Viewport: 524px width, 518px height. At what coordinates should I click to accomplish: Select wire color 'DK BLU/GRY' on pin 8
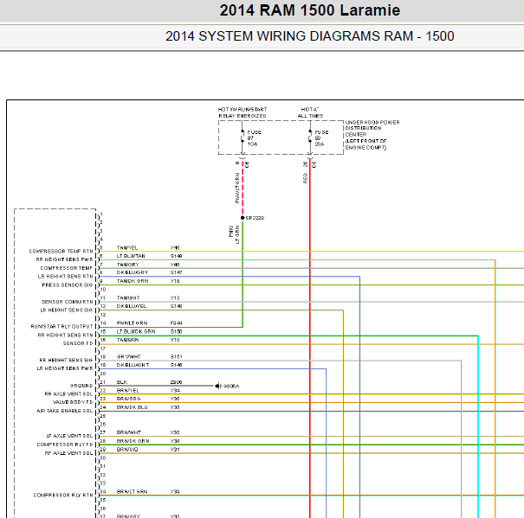coord(133,272)
